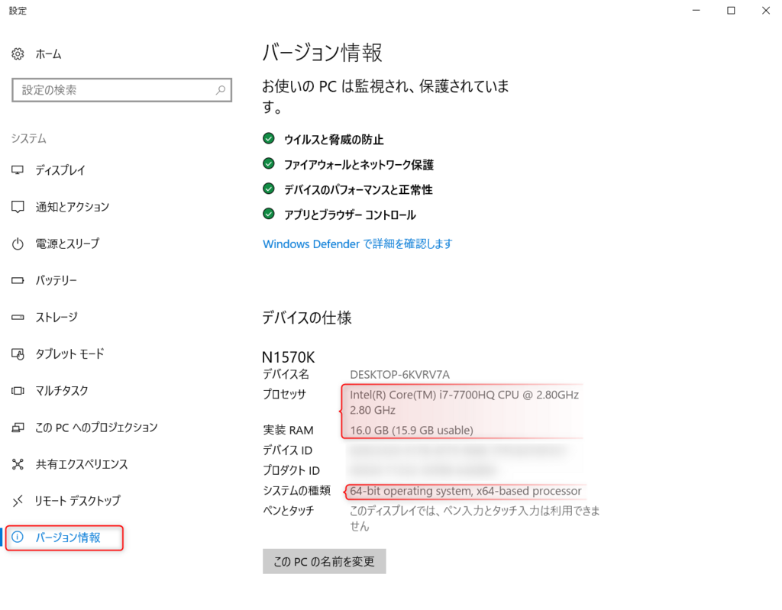
Task: Click the プロセッサ label
Action: click(284, 394)
